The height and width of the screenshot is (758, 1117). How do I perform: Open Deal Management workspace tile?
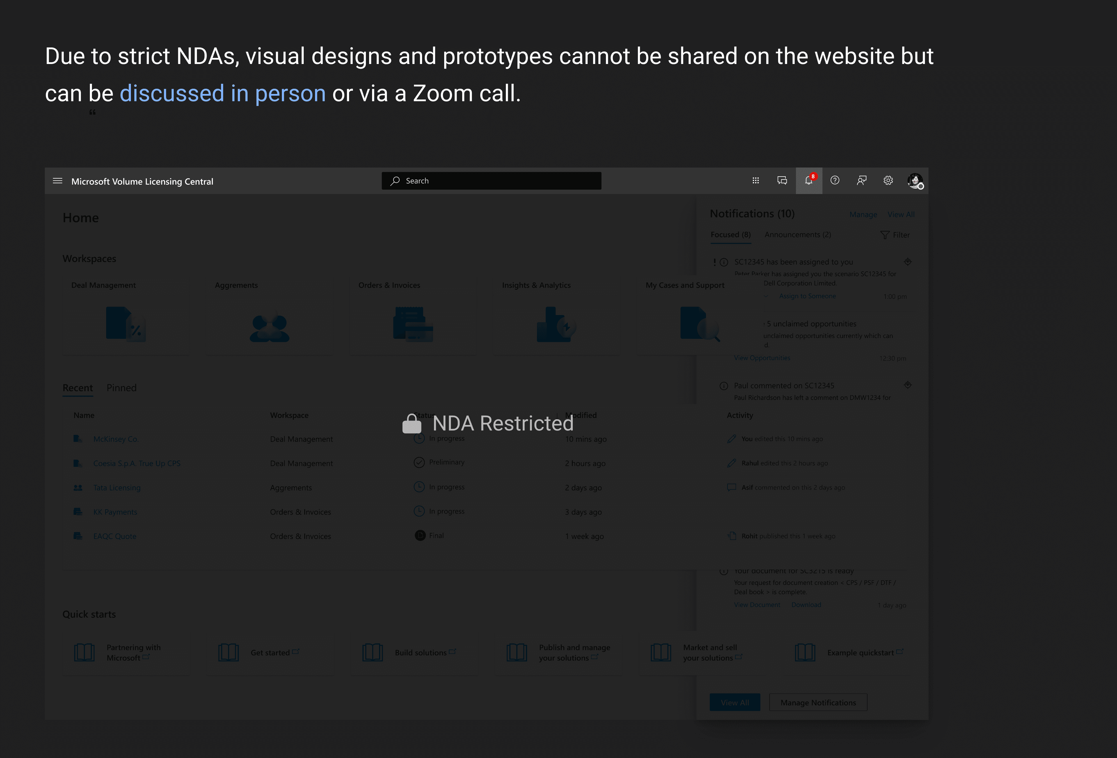click(x=126, y=317)
